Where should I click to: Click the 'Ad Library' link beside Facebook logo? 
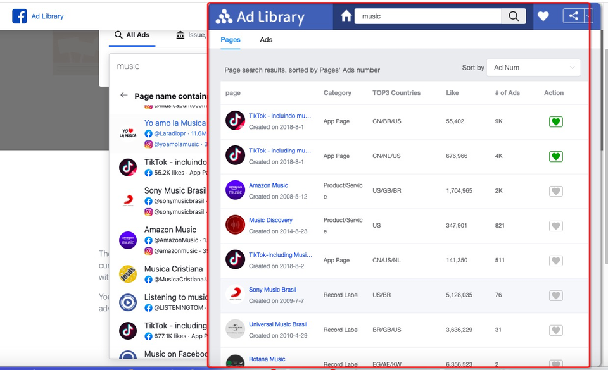coord(47,16)
